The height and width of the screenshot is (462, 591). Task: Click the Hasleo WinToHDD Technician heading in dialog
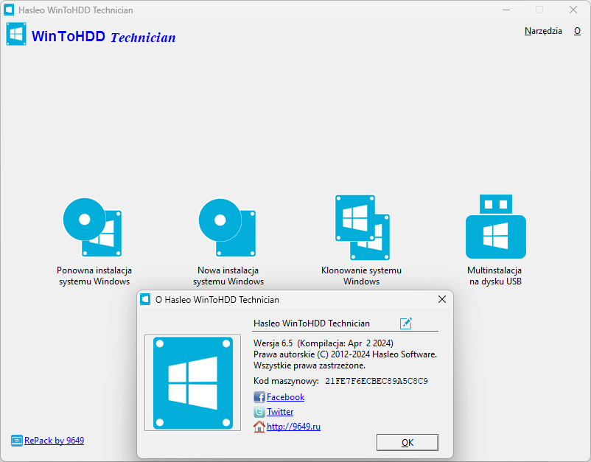point(312,323)
